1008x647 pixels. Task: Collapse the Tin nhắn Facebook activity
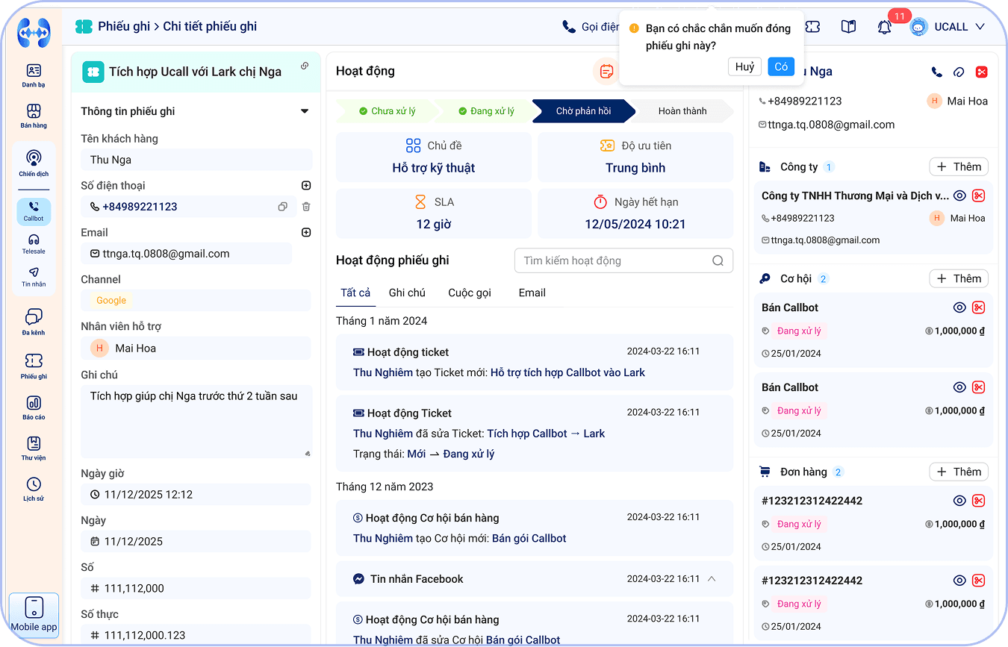point(712,579)
